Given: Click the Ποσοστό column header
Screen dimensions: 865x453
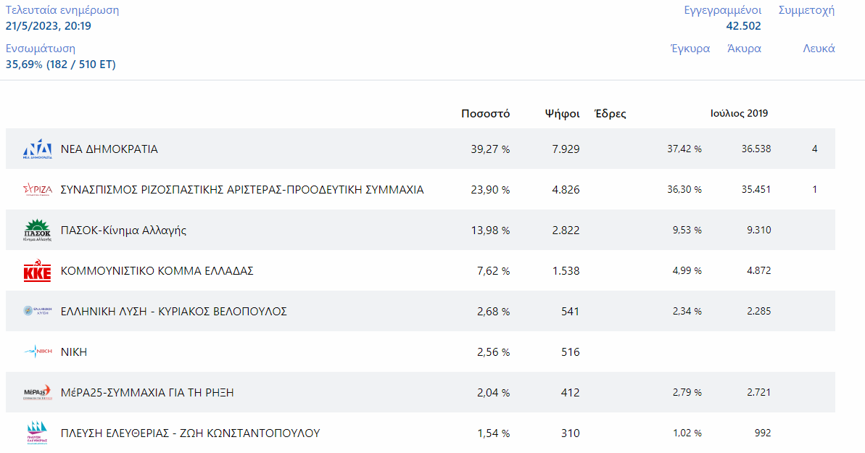Looking at the screenshot, I should 485,114.
